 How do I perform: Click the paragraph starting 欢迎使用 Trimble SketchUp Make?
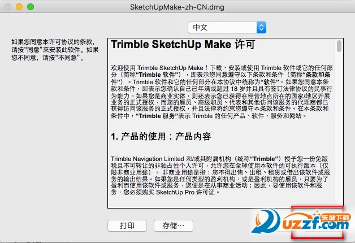pos(222,92)
